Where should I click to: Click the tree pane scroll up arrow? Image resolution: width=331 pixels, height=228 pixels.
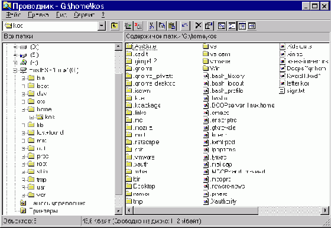[118, 47]
